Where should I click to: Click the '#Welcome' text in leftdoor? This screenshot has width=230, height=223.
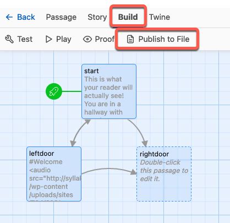[46, 162]
